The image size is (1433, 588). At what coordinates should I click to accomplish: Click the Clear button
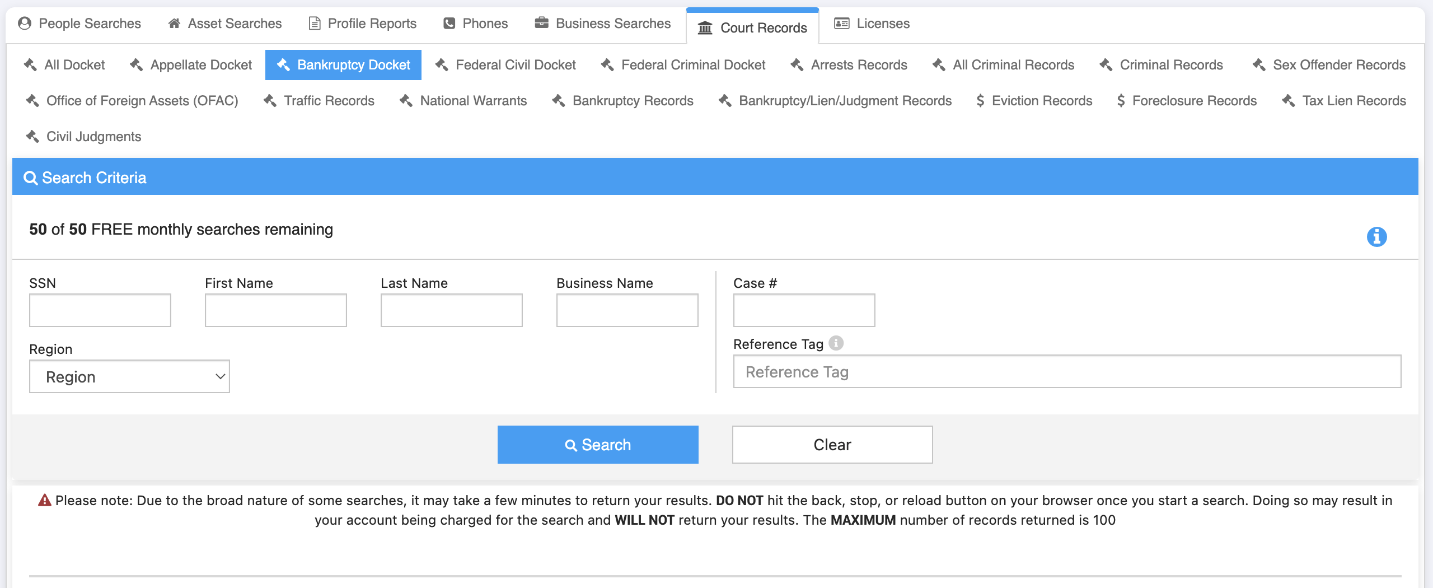click(x=832, y=445)
